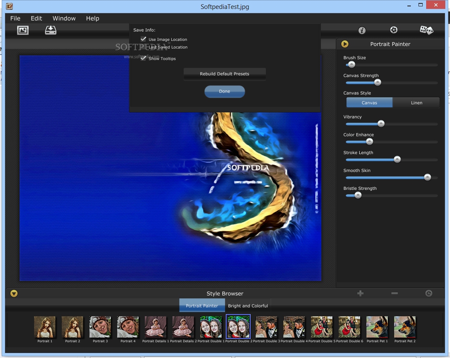Click the save image toolbar icon
The height and width of the screenshot is (358, 450).
tap(51, 30)
